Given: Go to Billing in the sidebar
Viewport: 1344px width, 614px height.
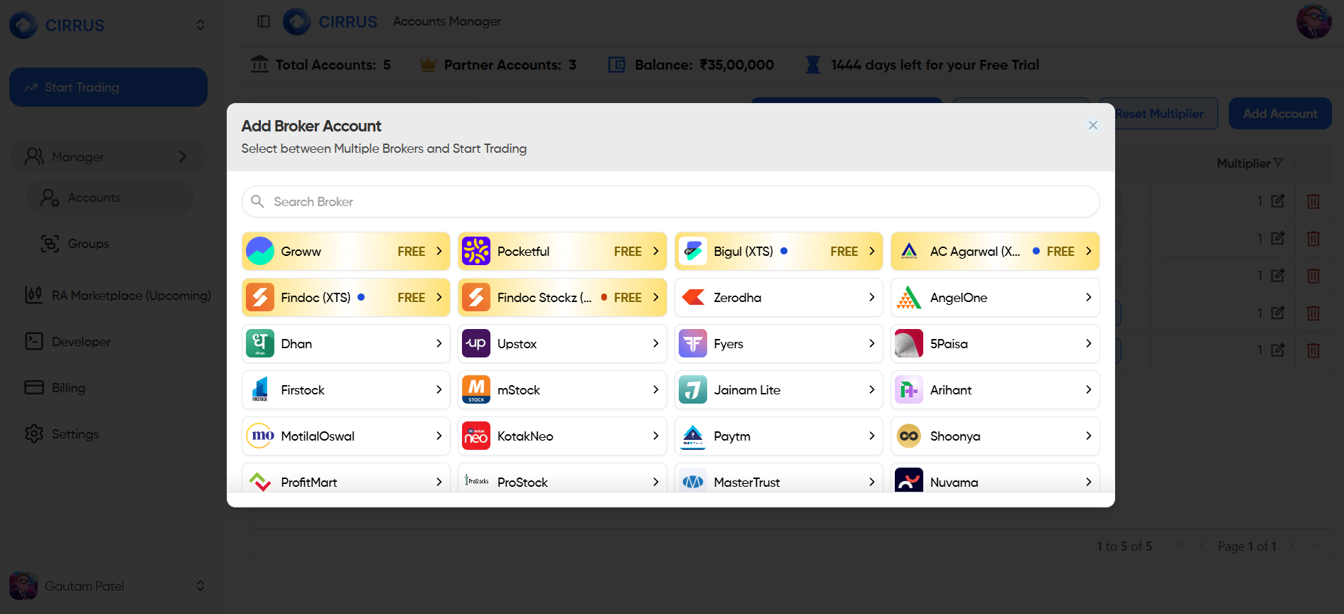Looking at the screenshot, I should pyautogui.click(x=68, y=388).
